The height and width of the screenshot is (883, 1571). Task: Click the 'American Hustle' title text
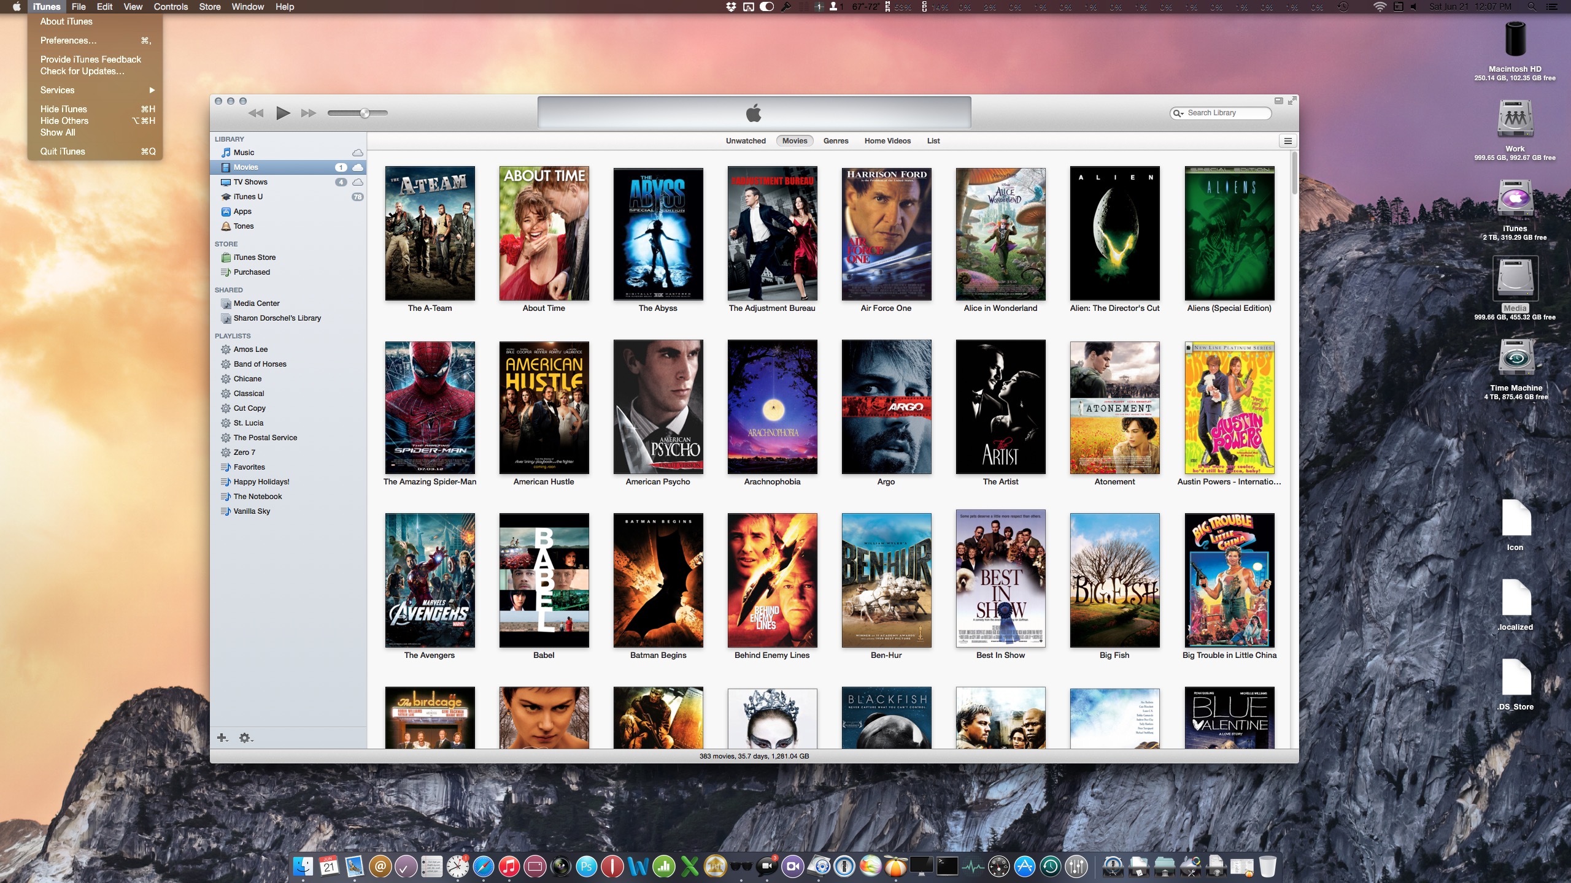click(544, 482)
